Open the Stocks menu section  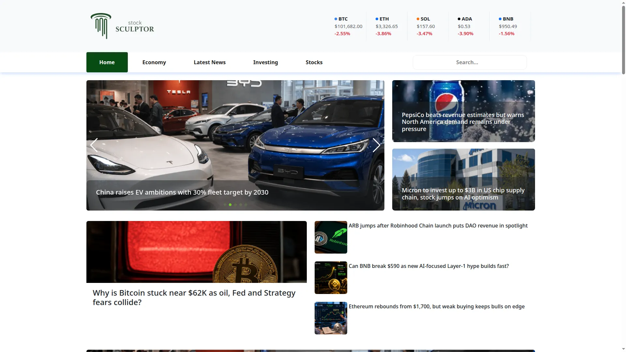point(314,62)
